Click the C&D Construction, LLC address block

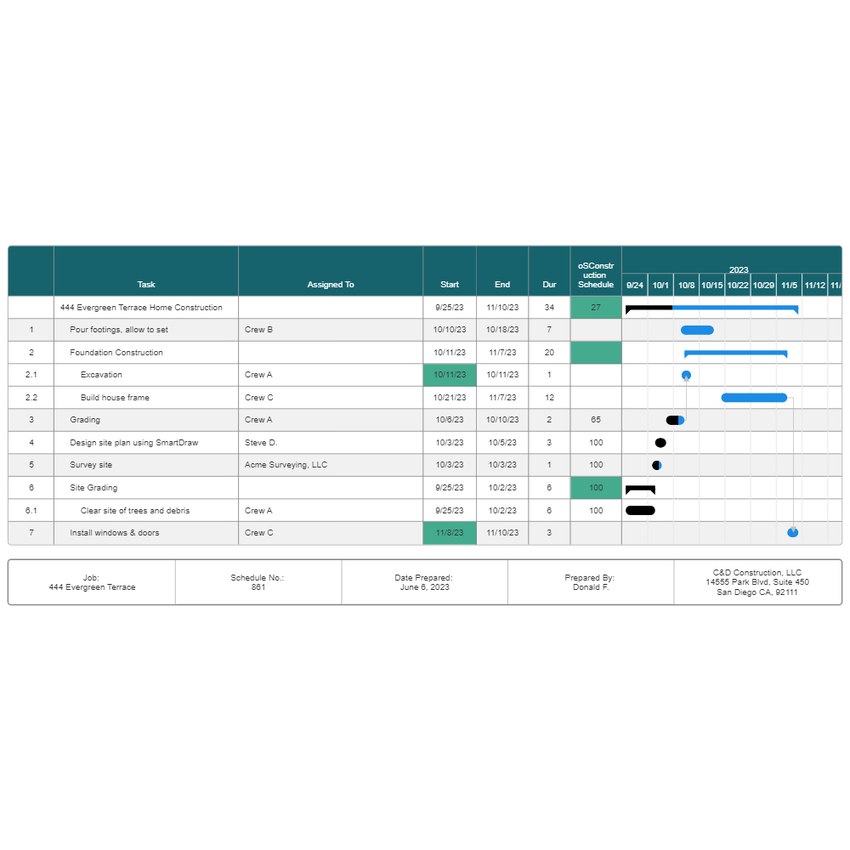[x=757, y=582]
